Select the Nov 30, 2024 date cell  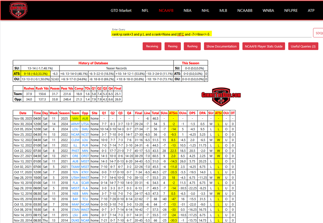23,124
